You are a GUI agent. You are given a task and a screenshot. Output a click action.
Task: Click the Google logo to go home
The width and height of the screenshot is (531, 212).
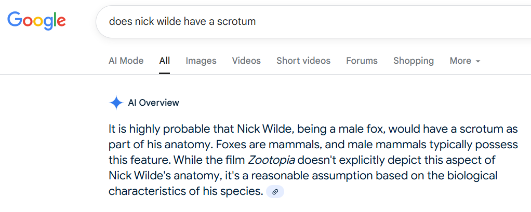tap(36, 21)
